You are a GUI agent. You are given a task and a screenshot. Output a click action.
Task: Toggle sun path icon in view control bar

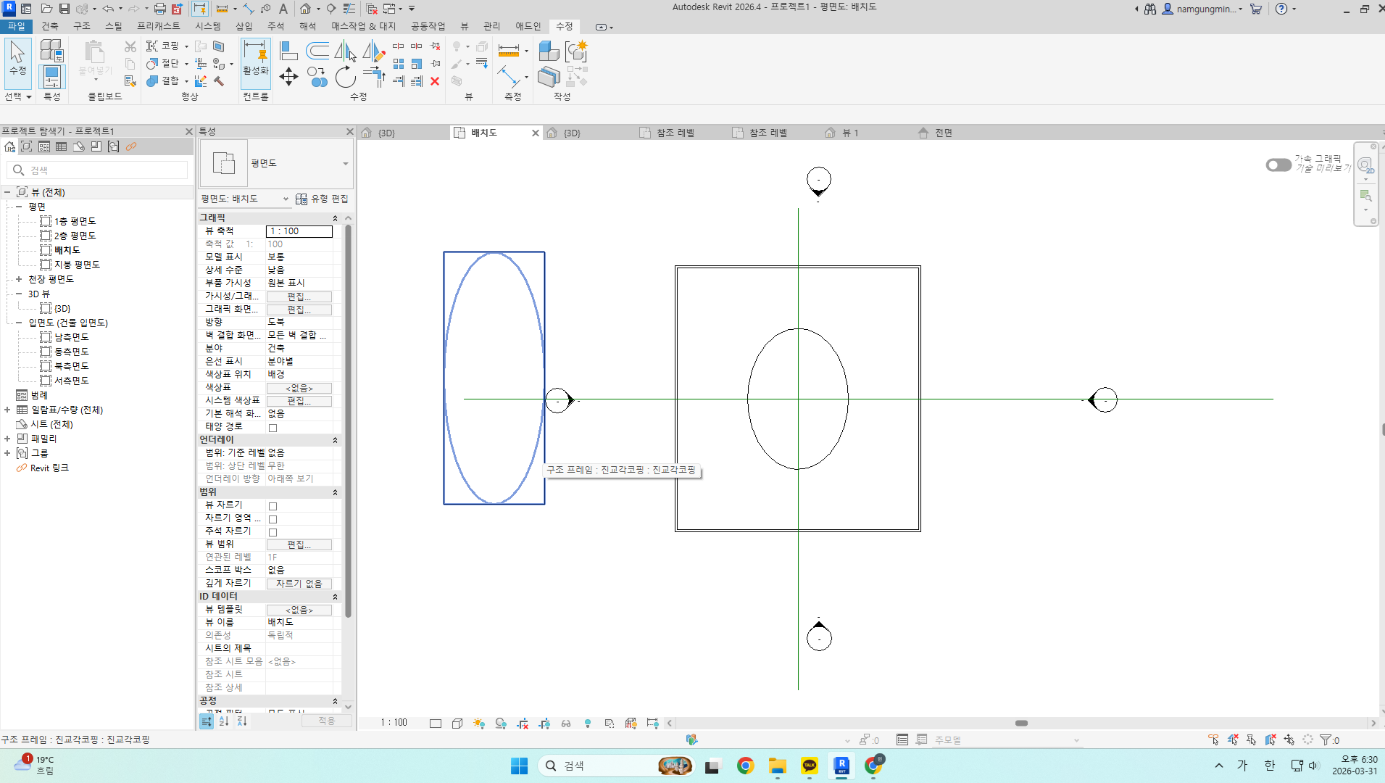[478, 723]
